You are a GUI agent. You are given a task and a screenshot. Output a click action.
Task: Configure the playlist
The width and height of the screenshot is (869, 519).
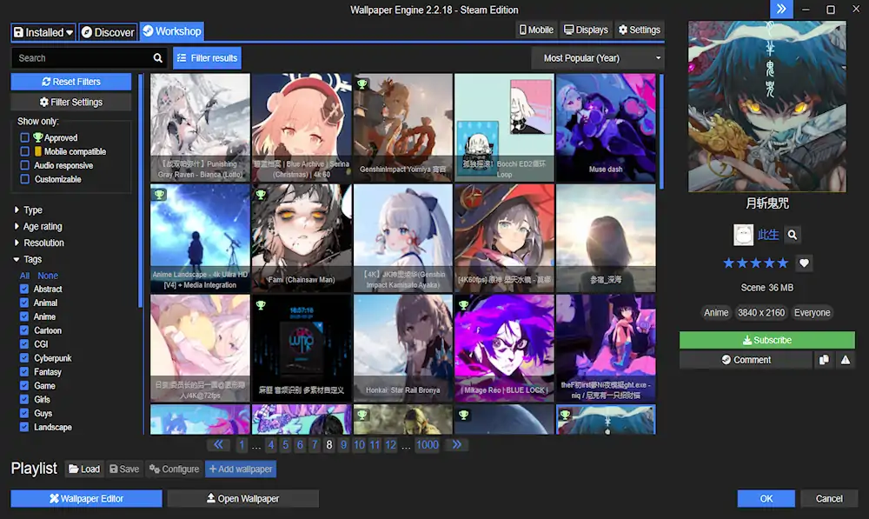pos(174,469)
